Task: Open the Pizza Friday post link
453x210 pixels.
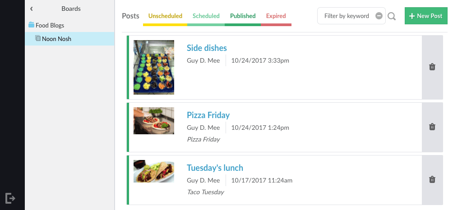Action: (208, 115)
